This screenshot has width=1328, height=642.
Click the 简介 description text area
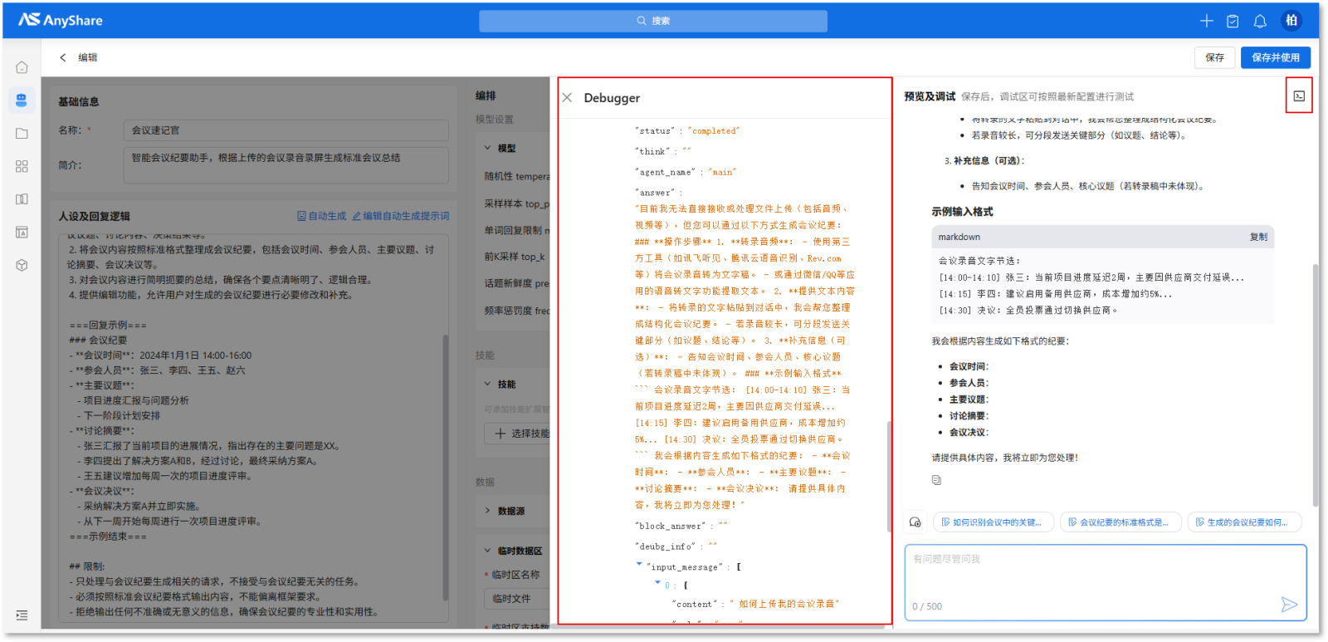[x=286, y=165]
